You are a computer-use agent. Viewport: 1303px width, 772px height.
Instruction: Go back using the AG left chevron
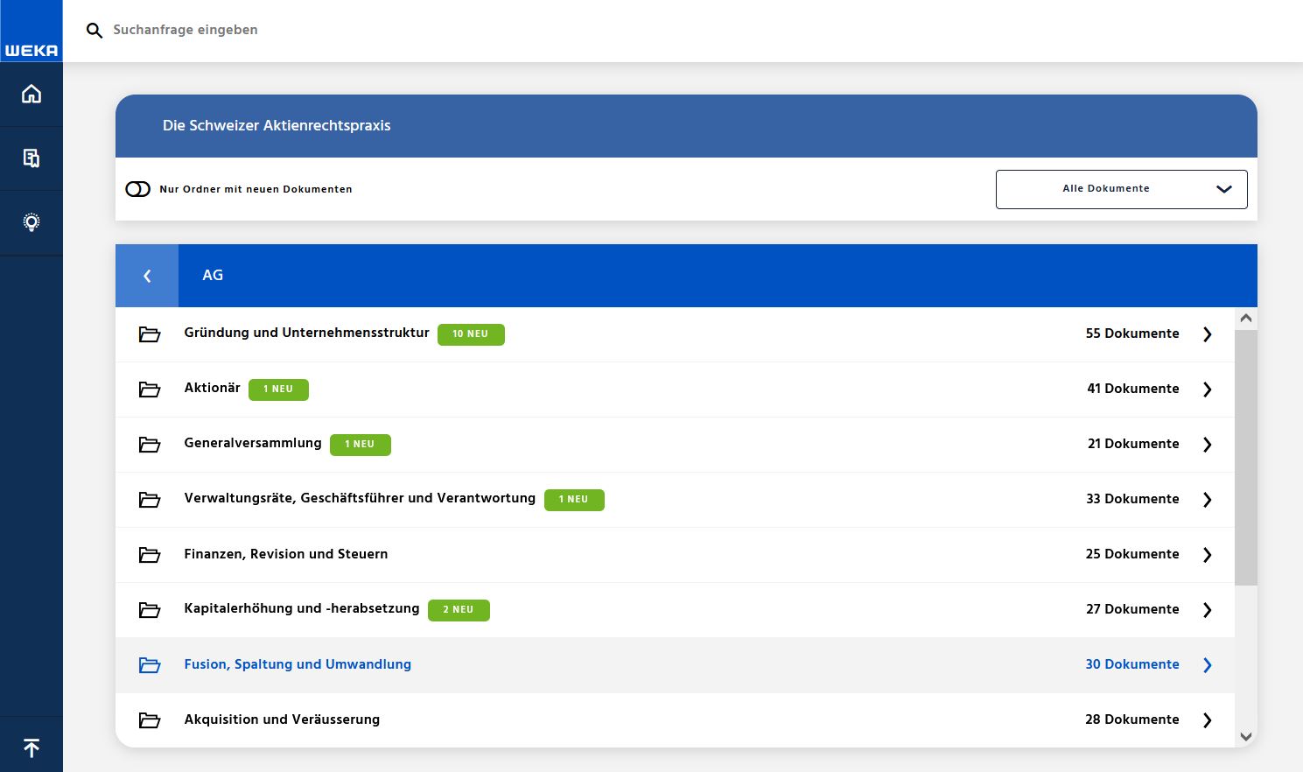(x=147, y=276)
